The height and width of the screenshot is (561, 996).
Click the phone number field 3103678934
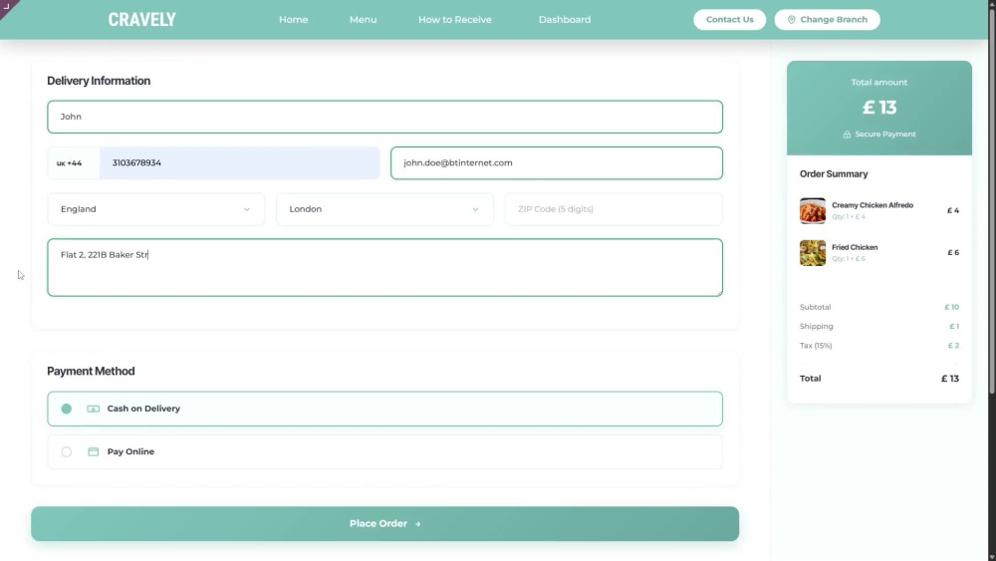[239, 163]
